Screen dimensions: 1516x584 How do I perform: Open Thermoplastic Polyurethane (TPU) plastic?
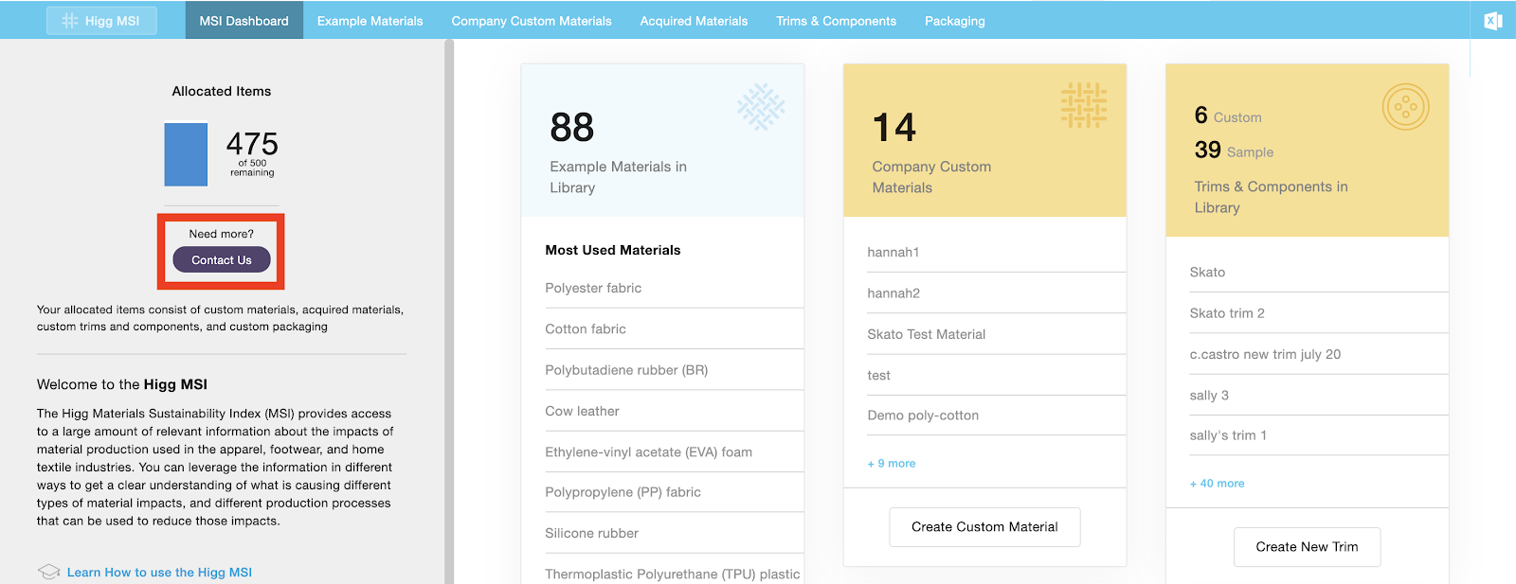click(x=674, y=574)
